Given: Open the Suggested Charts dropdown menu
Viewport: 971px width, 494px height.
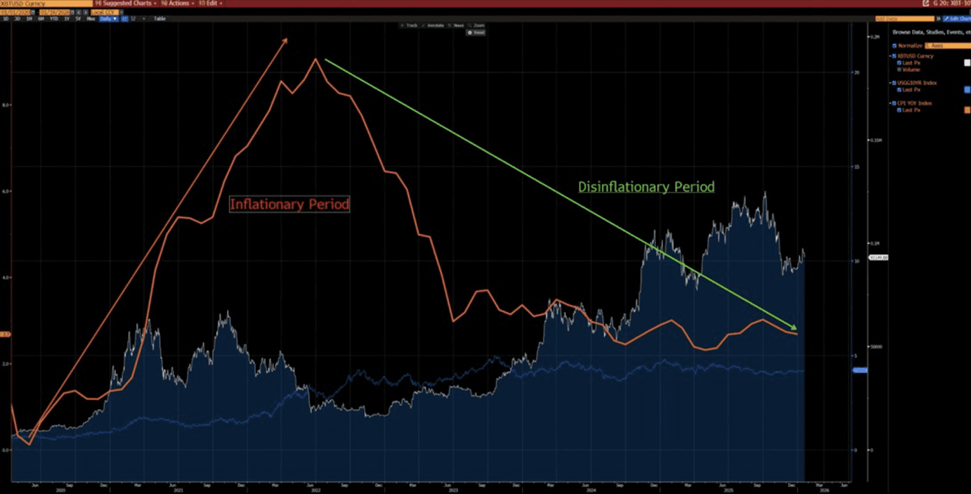Looking at the screenshot, I should (x=126, y=3).
